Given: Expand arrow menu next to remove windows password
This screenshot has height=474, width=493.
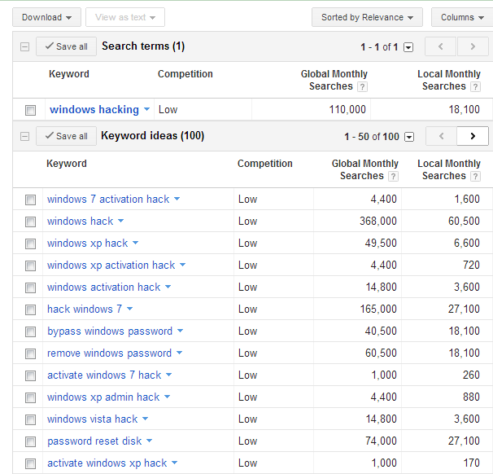Looking at the screenshot, I should pyautogui.click(x=179, y=353).
